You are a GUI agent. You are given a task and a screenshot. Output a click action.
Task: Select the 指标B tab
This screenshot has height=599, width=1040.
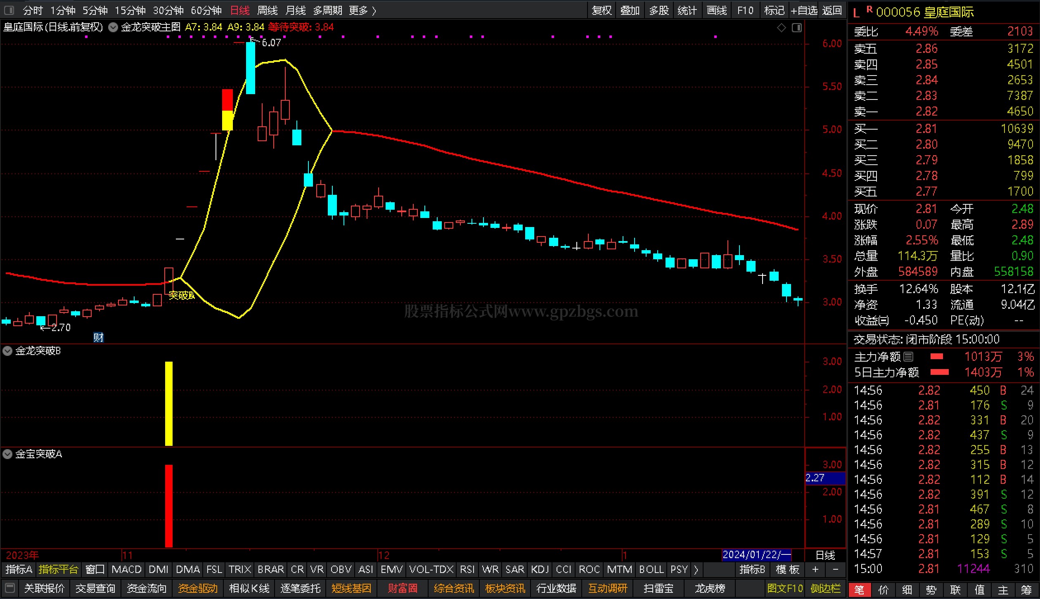coord(752,570)
